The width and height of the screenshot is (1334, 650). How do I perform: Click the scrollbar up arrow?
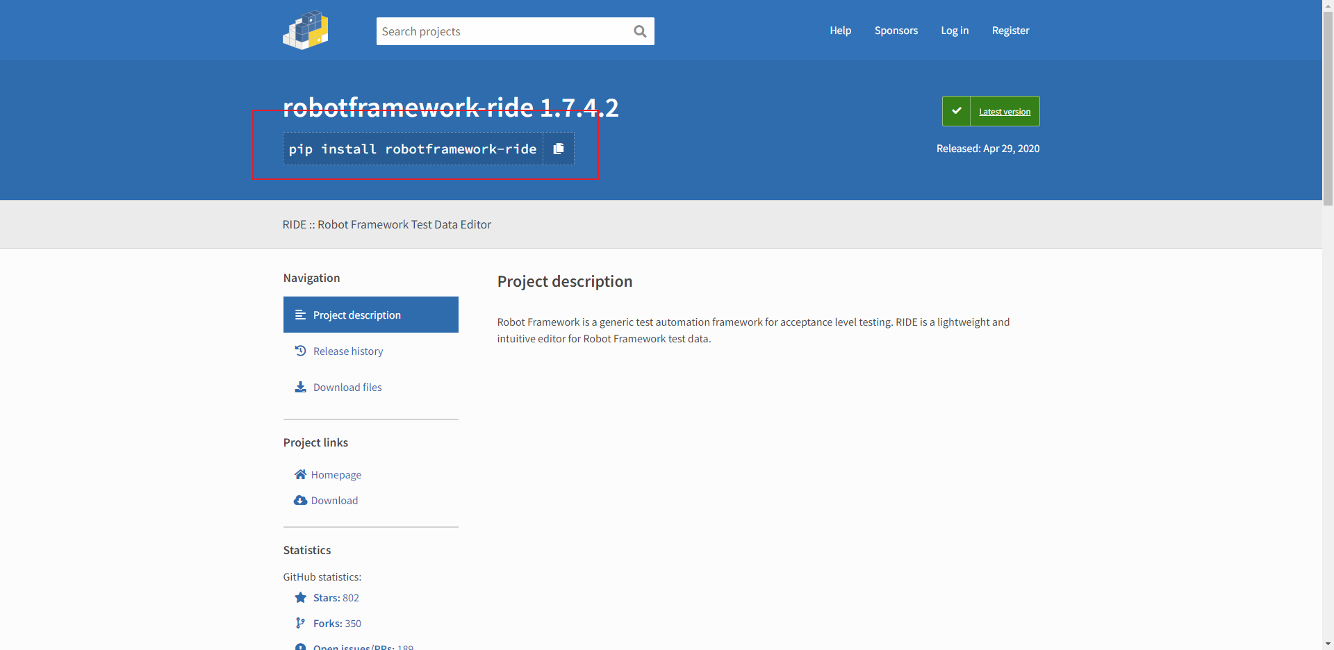[1328, 6]
